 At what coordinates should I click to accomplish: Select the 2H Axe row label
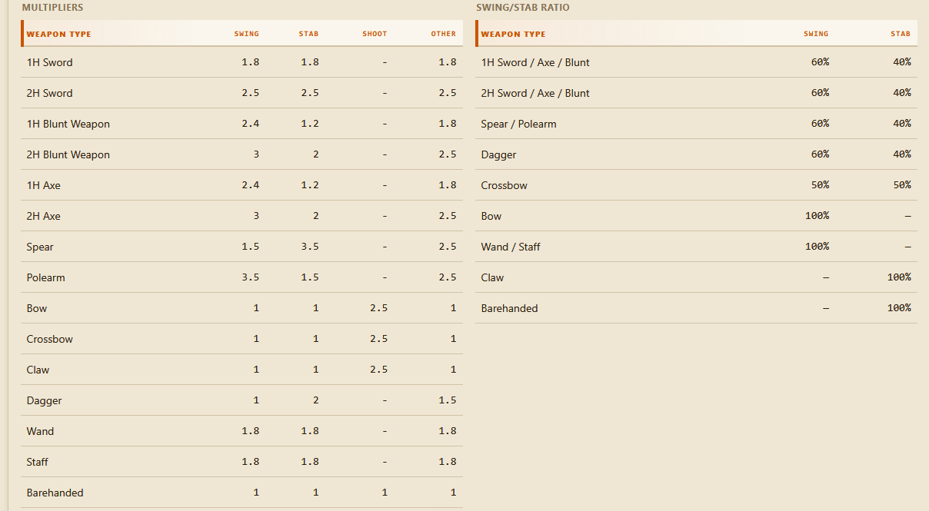[x=43, y=216]
